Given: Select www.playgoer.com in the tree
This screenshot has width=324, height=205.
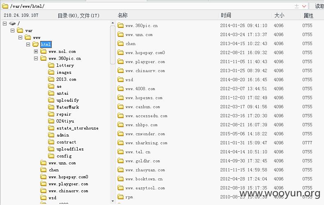Looking at the screenshot, I should [69, 184].
